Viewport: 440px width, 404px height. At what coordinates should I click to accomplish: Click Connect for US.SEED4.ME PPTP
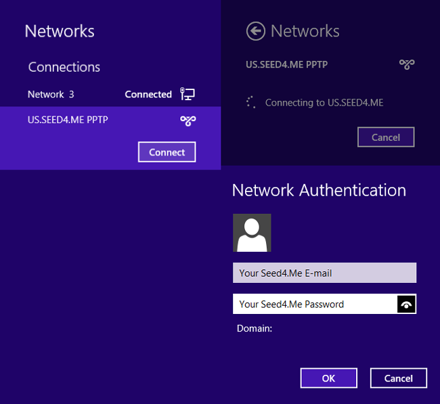[x=167, y=152]
